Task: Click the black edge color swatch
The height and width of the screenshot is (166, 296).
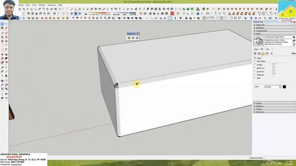Action: 284,87
